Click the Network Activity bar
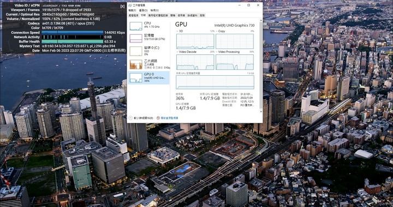This screenshot has width=393, height=207. coord(73,37)
